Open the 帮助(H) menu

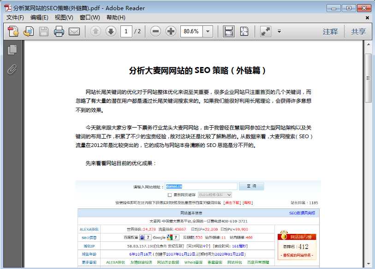[116, 18]
